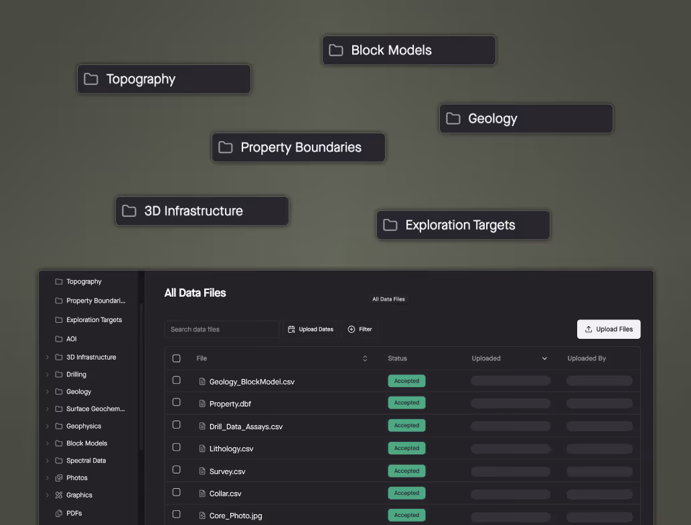Open Drill_Data_Assays.csv file name
The width and height of the screenshot is (691, 525).
tap(246, 427)
